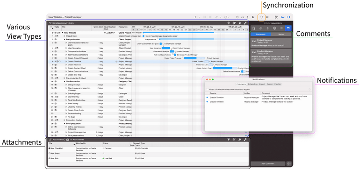Click the wrench icon in Work Breakdown header
This screenshot has height=169, width=359.
245,23
